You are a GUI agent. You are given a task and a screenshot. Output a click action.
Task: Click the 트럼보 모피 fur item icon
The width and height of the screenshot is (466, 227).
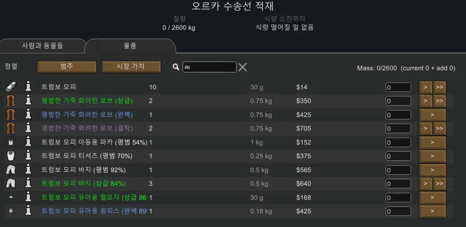click(x=11, y=87)
